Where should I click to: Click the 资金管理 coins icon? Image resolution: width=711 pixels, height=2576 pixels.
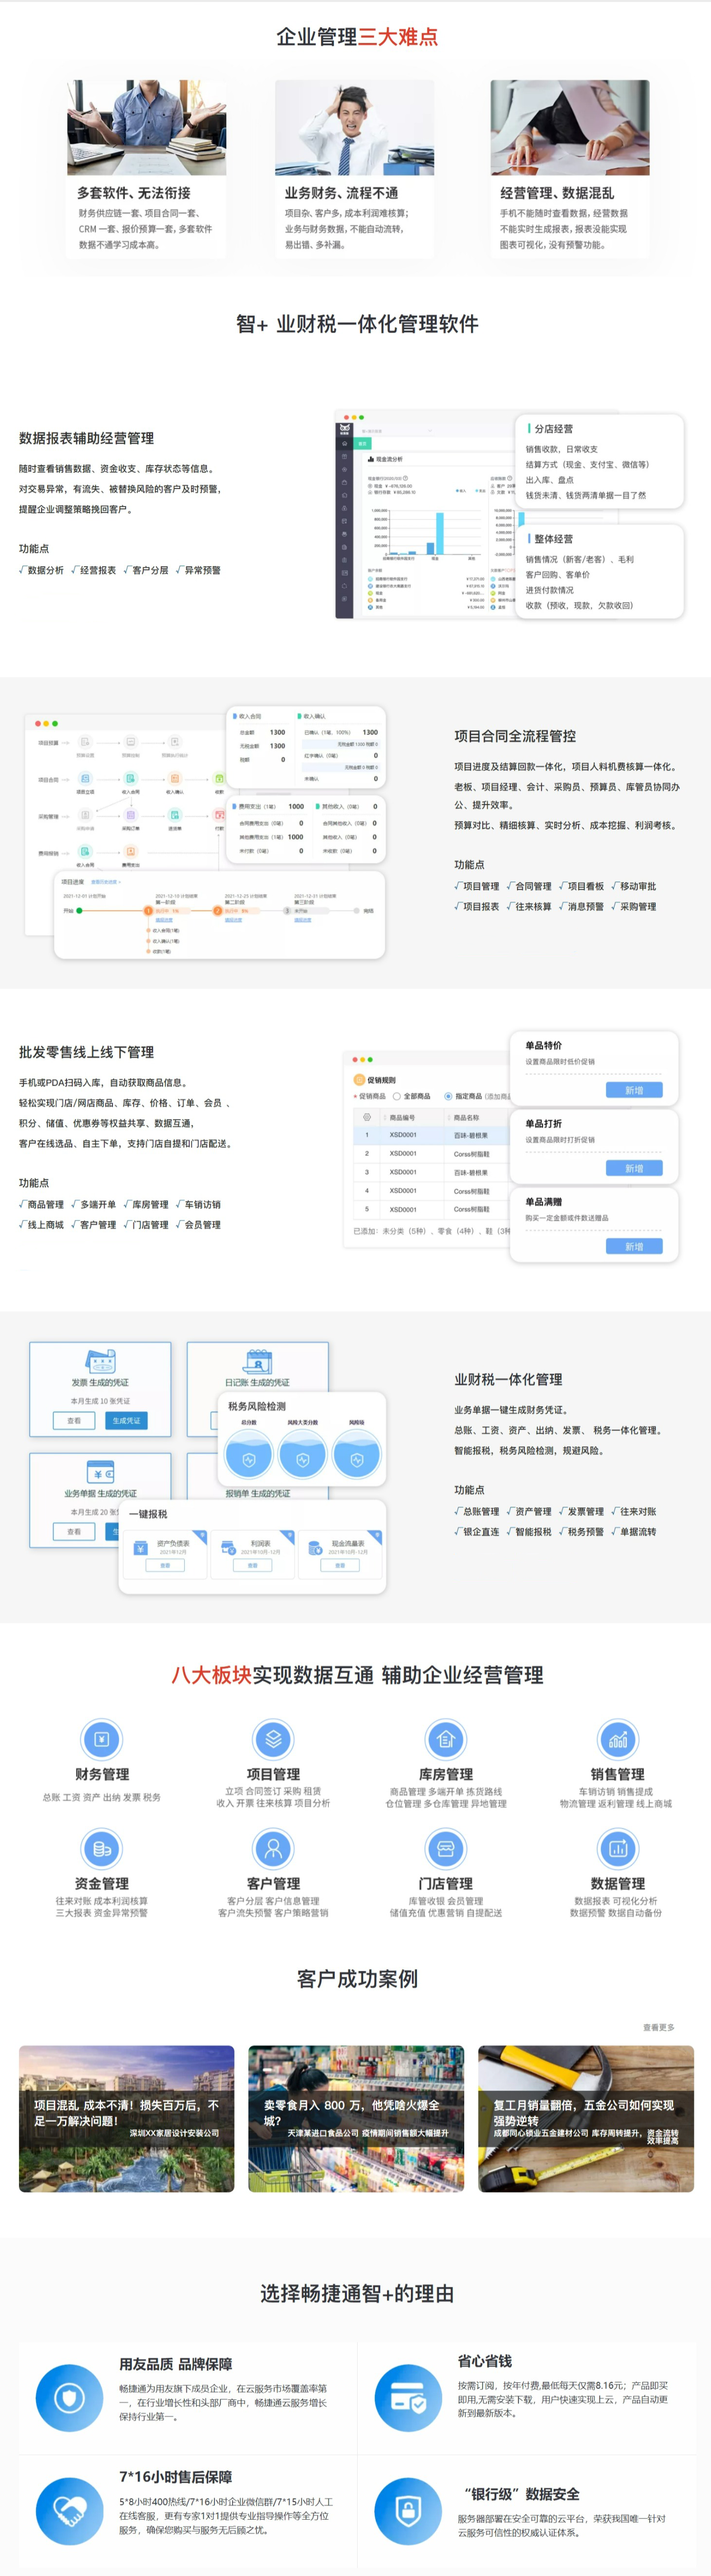coord(101,1848)
